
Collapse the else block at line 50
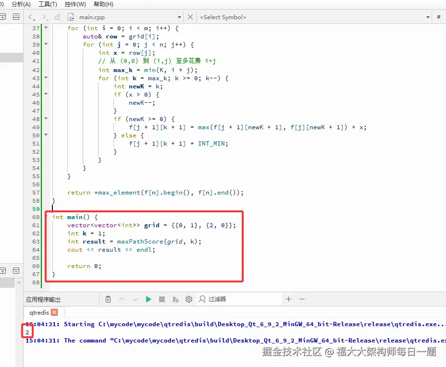click(46, 135)
